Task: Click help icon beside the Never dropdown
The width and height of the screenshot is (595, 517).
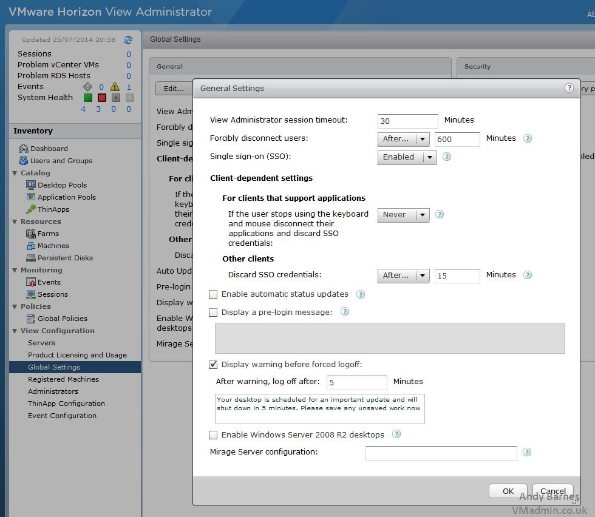Action: (440, 214)
